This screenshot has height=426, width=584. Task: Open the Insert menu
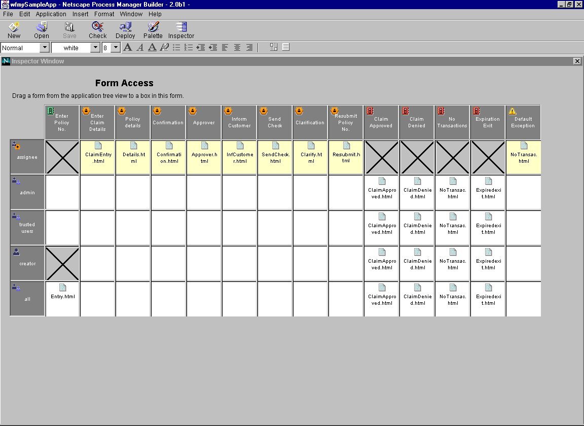pos(81,14)
